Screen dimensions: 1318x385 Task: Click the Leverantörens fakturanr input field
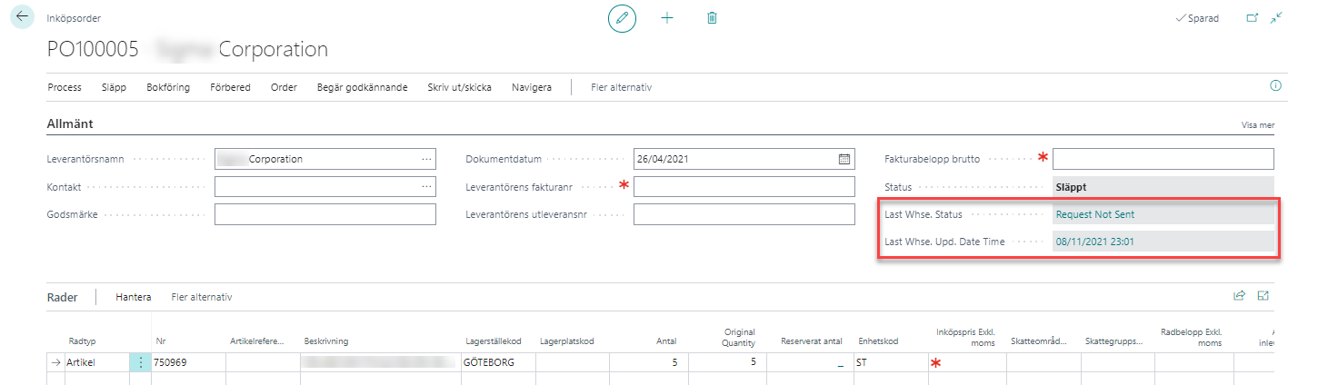pos(744,186)
